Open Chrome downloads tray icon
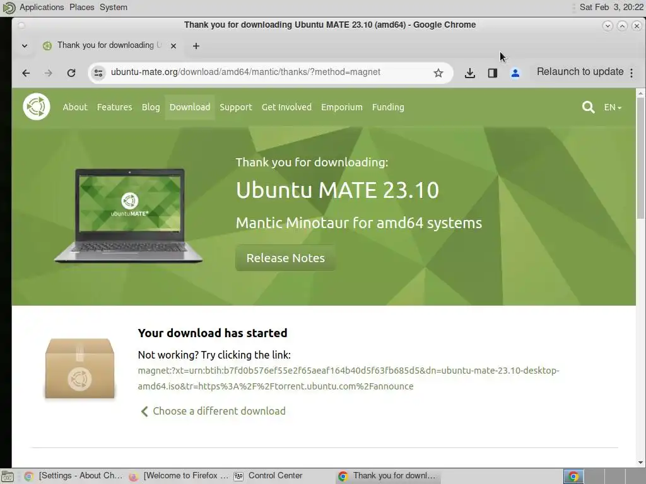Image resolution: width=646 pixels, height=484 pixels. point(469,73)
